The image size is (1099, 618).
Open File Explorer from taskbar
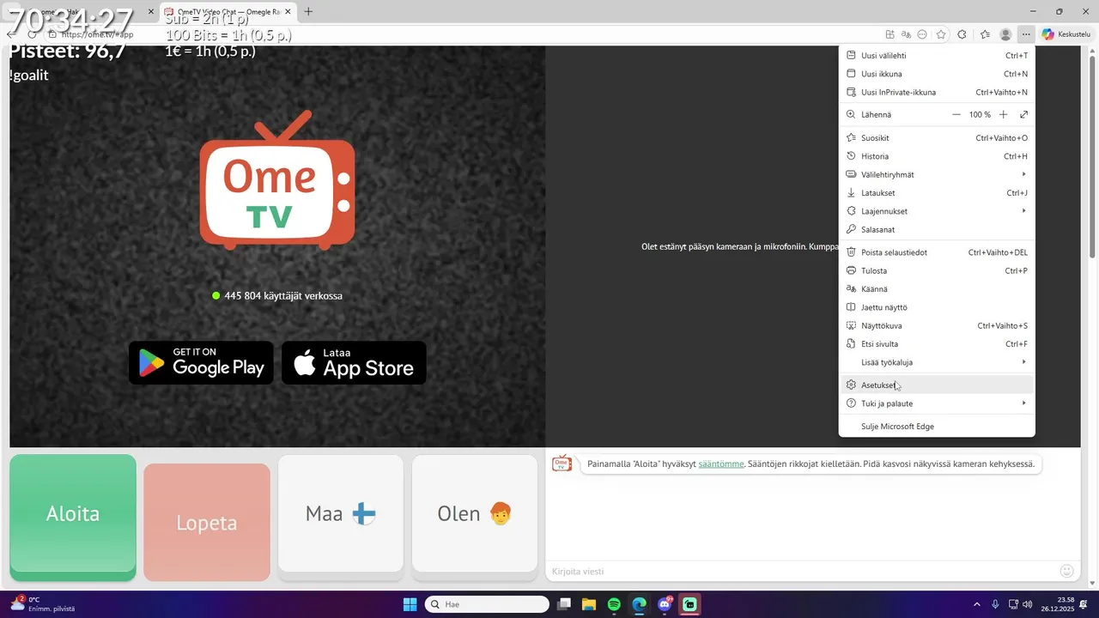click(589, 604)
